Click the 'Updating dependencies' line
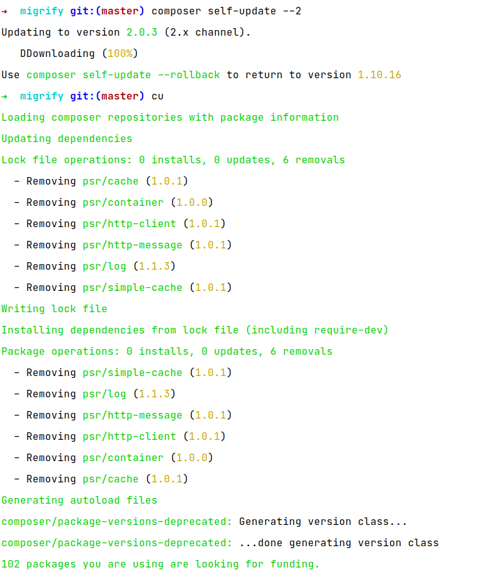The height and width of the screenshot is (585, 478). point(67,139)
